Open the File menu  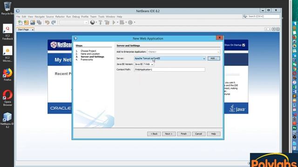click(x=18, y=17)
